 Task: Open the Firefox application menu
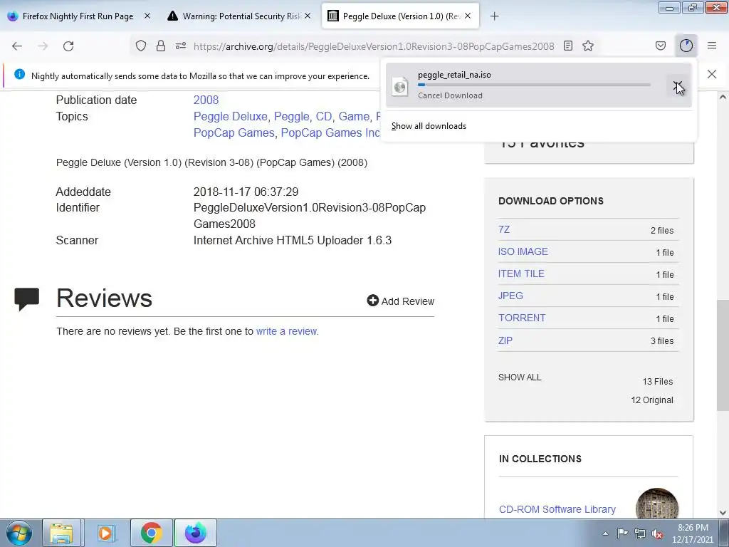point(712,46)
